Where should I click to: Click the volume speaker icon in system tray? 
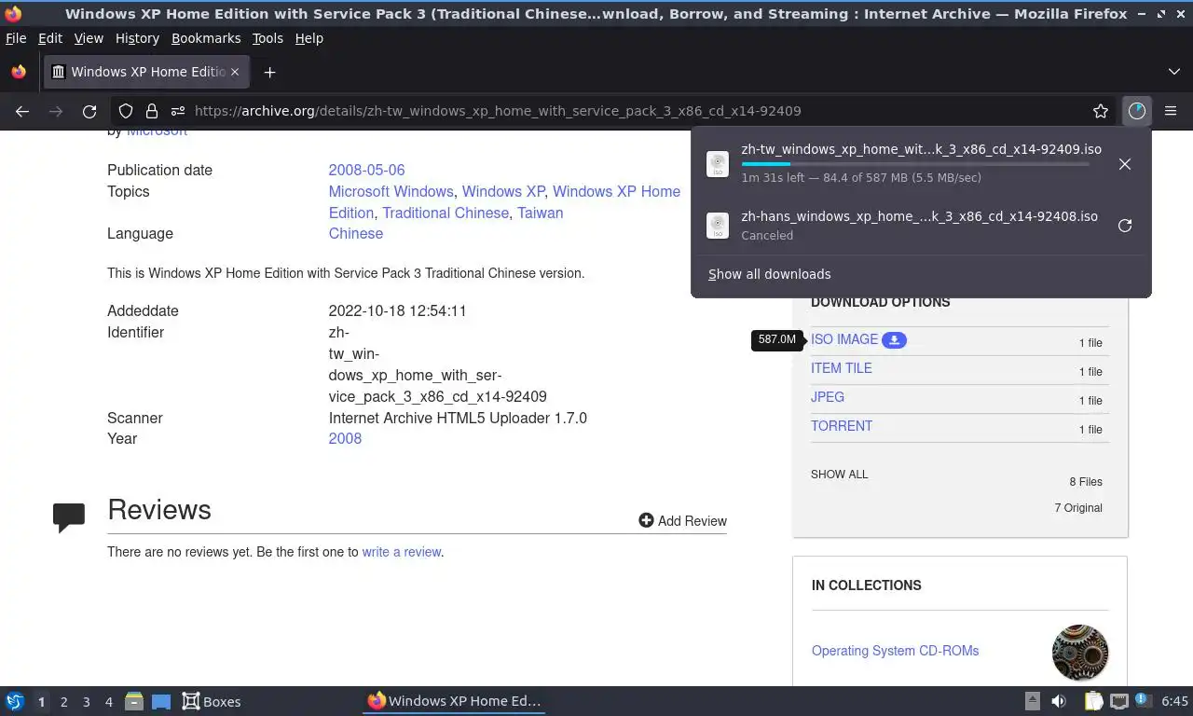click(1059, 701)
